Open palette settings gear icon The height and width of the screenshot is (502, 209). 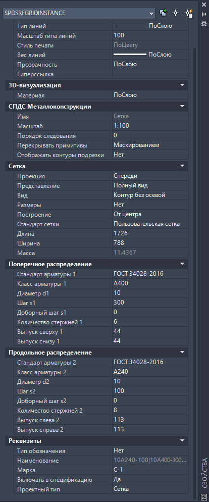point(204,24)
